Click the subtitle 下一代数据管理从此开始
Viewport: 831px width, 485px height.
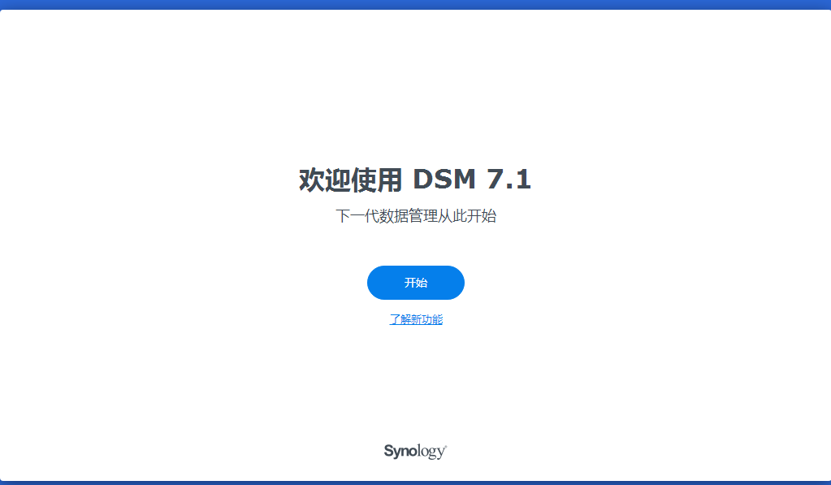click(416, 216)
